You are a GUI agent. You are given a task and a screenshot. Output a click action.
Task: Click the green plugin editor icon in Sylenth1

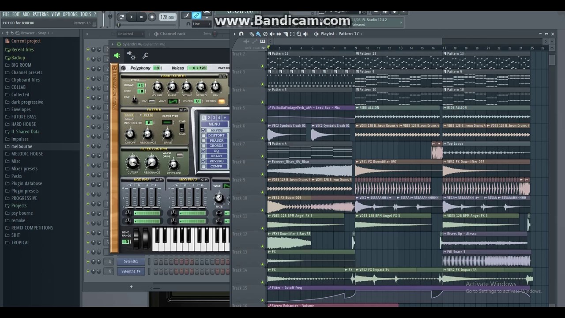tap(117, 56)
